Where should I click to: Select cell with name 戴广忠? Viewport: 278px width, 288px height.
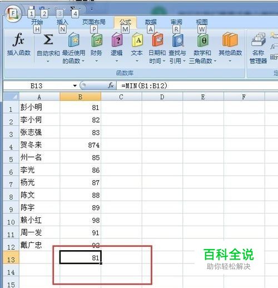coord(39,245)
